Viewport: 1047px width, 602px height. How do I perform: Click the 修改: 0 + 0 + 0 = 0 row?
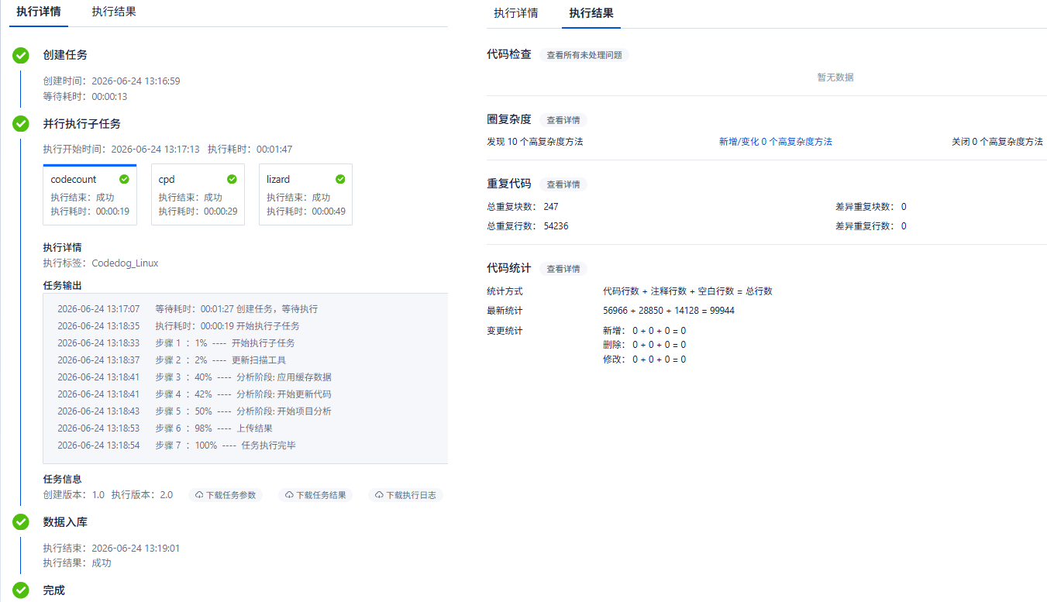(644, 359)
